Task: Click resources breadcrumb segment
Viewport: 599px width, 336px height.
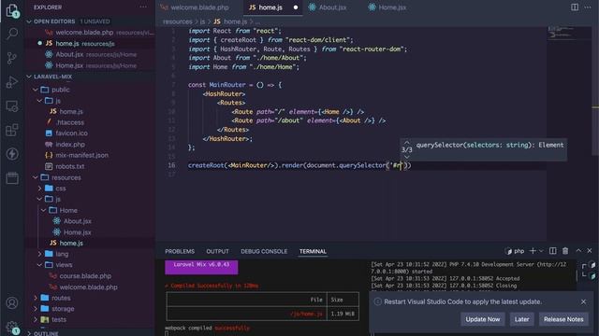Action: coord(178,21)
